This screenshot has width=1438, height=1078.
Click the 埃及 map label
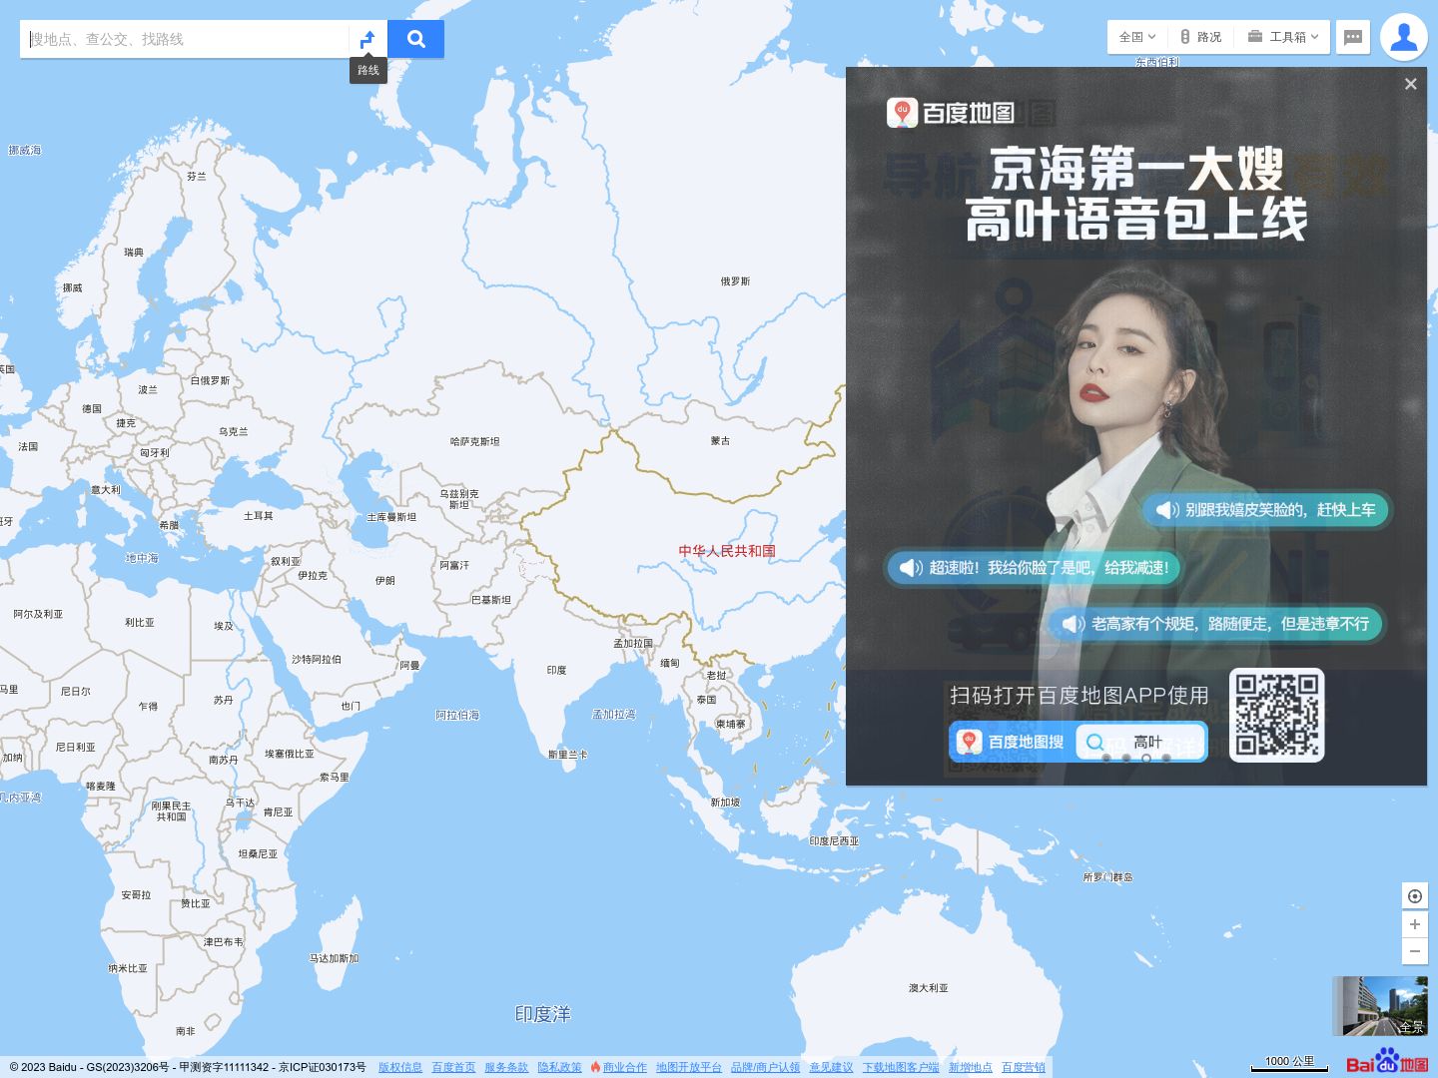point(224,626)
